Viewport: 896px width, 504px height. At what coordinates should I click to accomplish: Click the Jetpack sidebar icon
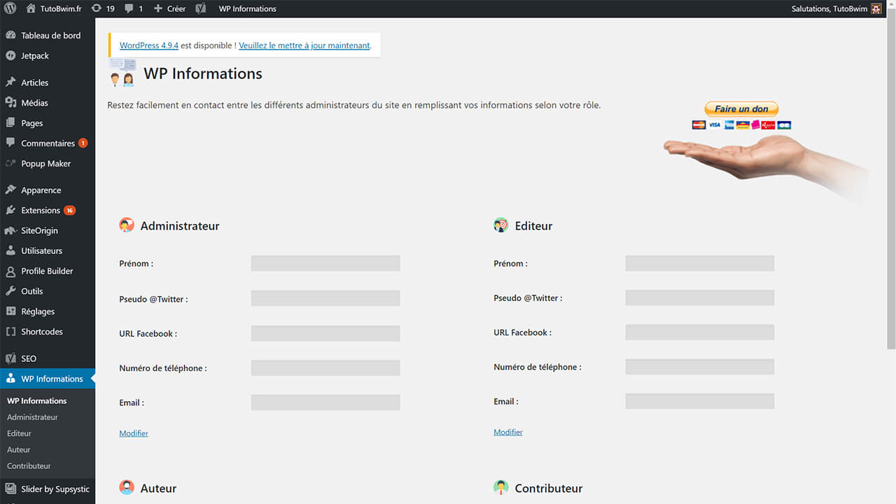pos(10,55)
